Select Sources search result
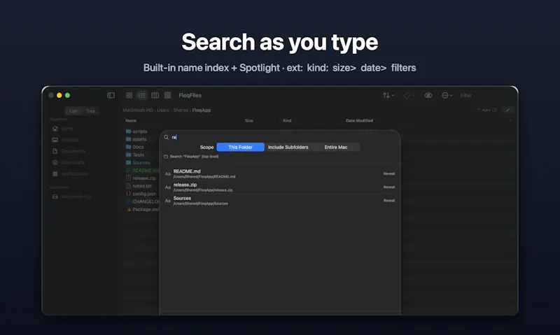560x335 pixels. click(x=279, y=201)
